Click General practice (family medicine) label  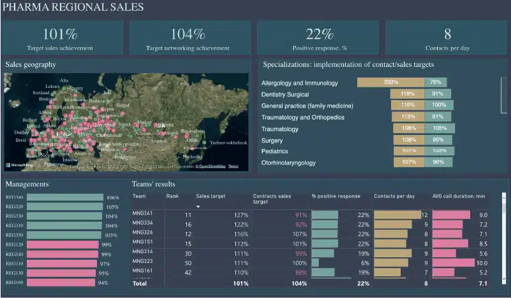pyautogui.click(x=307, y=106)
